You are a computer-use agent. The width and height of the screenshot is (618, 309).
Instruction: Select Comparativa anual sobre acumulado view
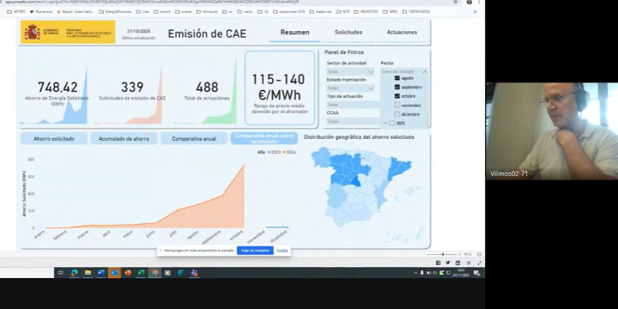[x=264, y=138]
